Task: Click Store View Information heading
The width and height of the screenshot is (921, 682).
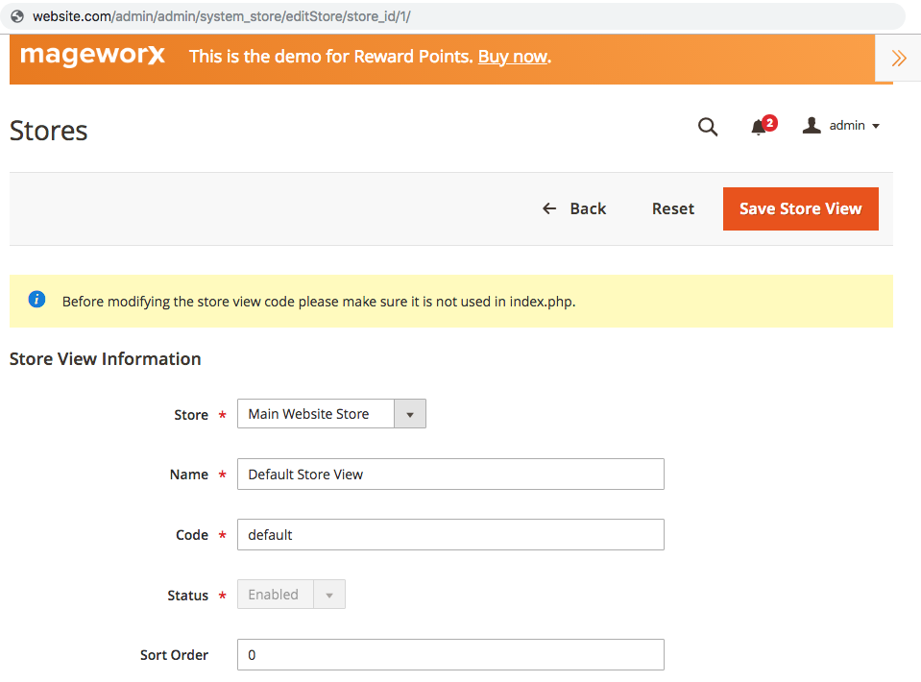Action: (105, 359)
